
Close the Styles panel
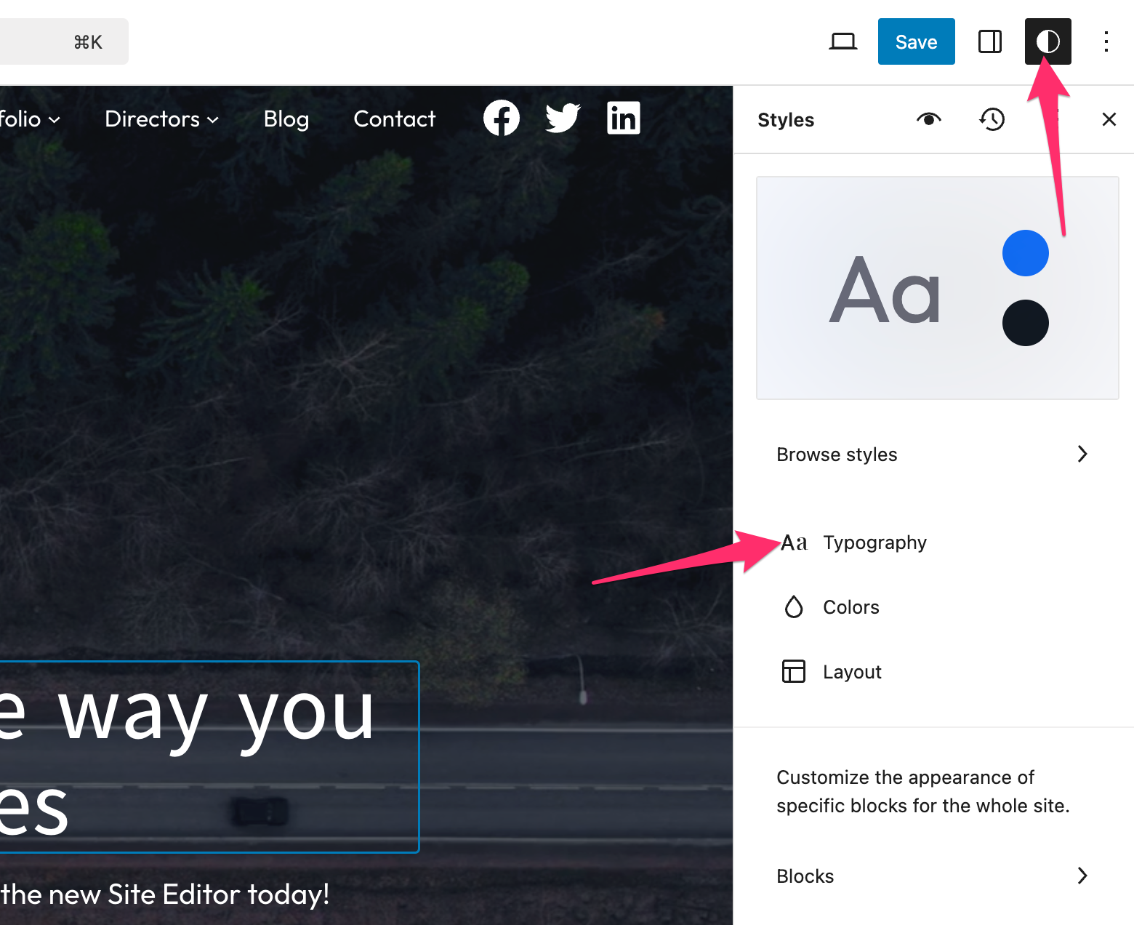(1109, 119)
